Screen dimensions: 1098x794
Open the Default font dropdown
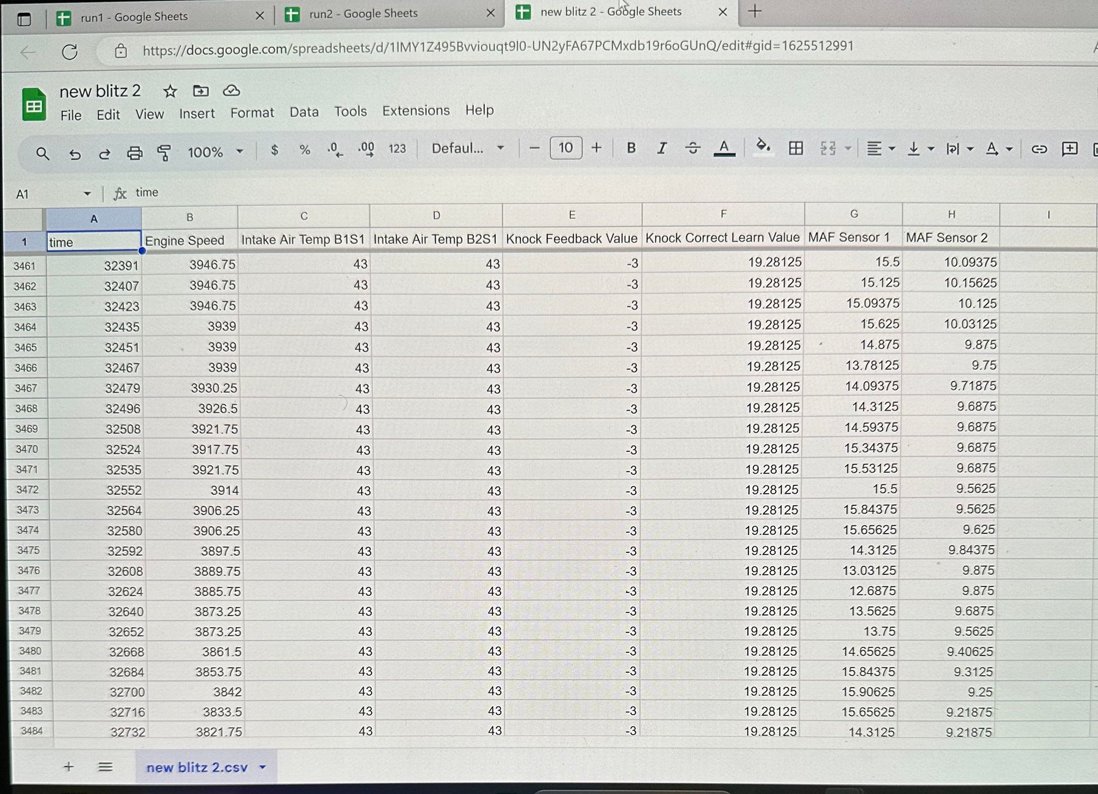pos(467,148)
